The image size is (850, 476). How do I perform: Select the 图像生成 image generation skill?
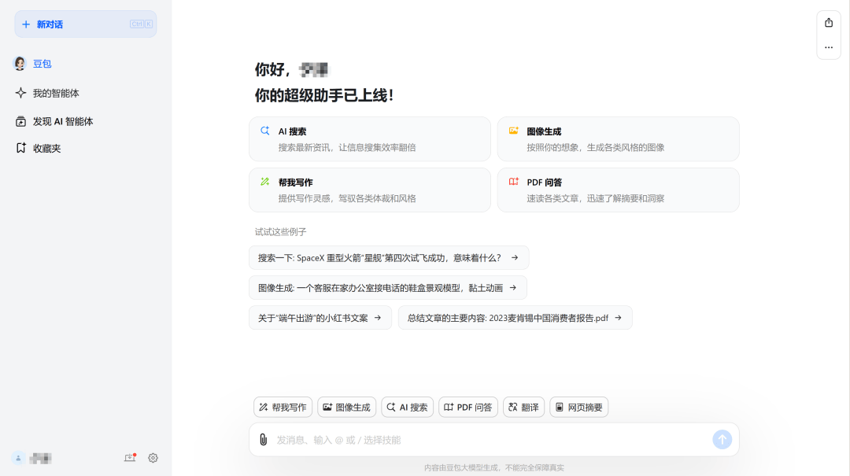tap(346, 407)
